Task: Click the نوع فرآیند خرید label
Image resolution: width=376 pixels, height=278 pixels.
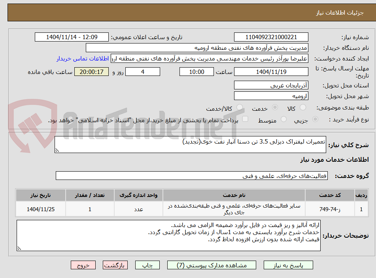Action: [349, 119]
